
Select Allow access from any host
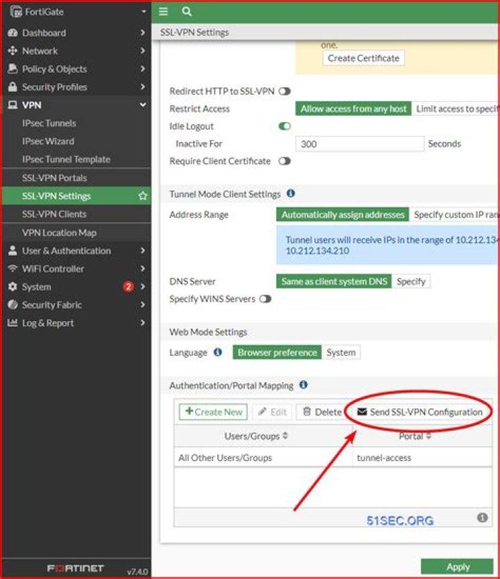tap(353, 109)
